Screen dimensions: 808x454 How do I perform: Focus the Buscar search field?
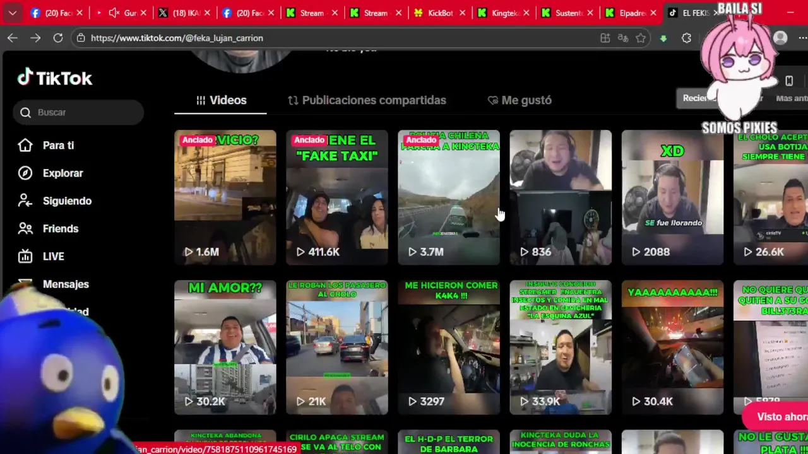[78, 112]
